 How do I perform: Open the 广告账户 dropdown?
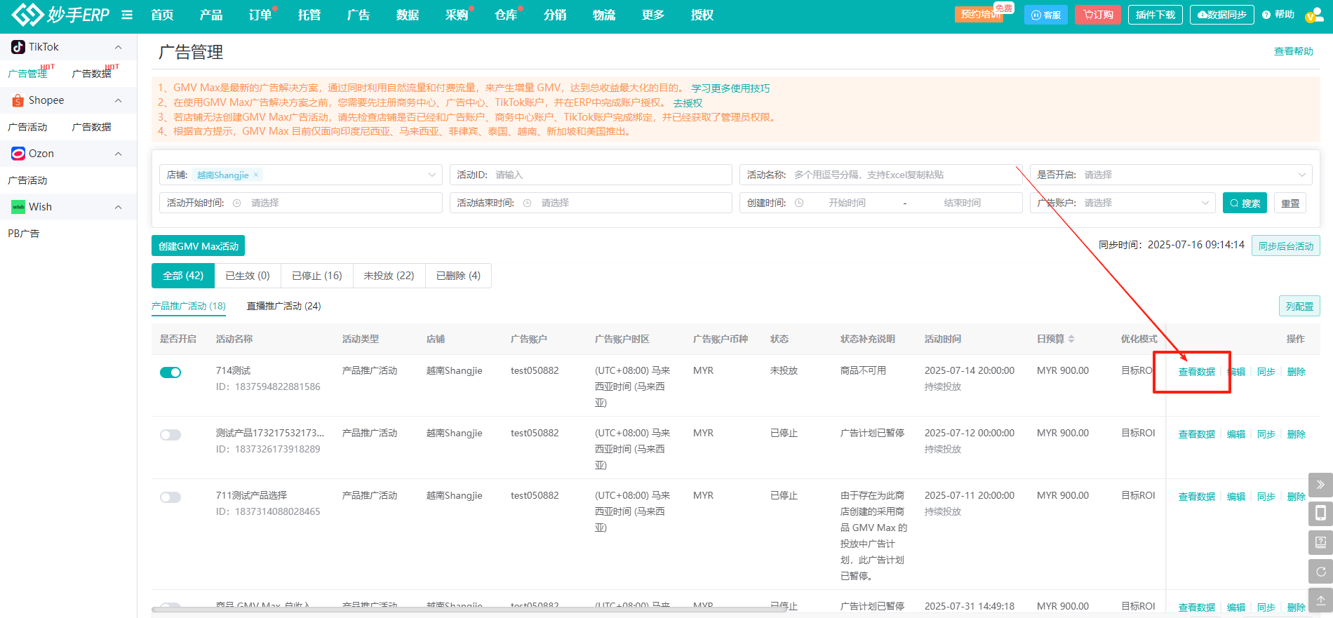point(1123,203)
